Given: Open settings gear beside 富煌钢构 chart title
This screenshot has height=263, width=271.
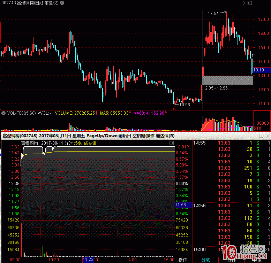Looking at the screenshot, I should [62, 3].
